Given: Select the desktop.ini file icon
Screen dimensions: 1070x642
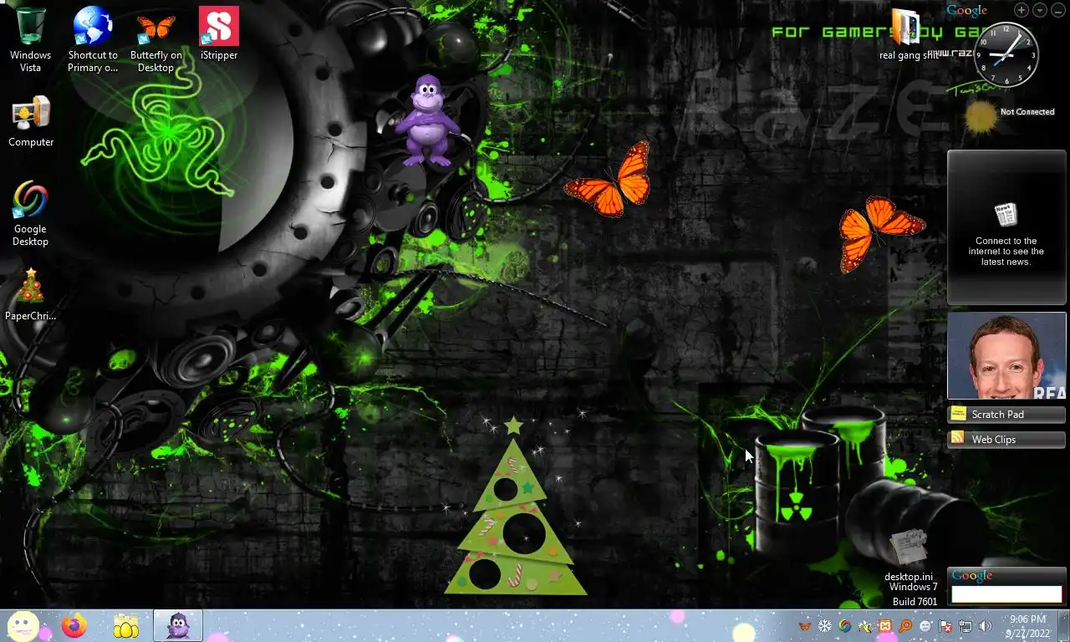Looking at the screenshot, I should [x=909, y=555].
